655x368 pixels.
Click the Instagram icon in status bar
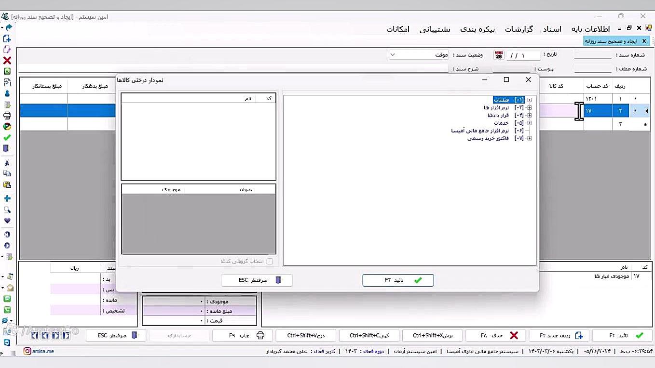[x=27, y=352]
